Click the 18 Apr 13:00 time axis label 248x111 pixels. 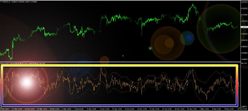coord(142,109)
